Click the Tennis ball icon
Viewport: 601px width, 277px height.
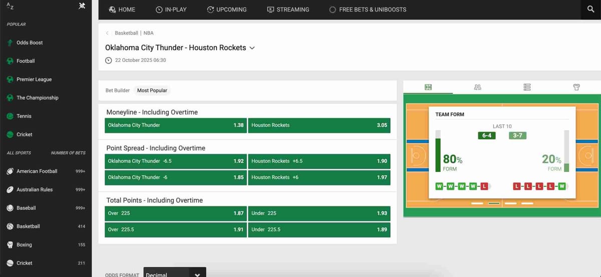(x=10, y=116)
